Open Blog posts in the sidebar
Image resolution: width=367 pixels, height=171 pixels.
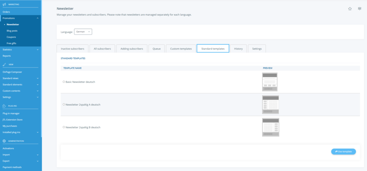[x=12, y=31]
